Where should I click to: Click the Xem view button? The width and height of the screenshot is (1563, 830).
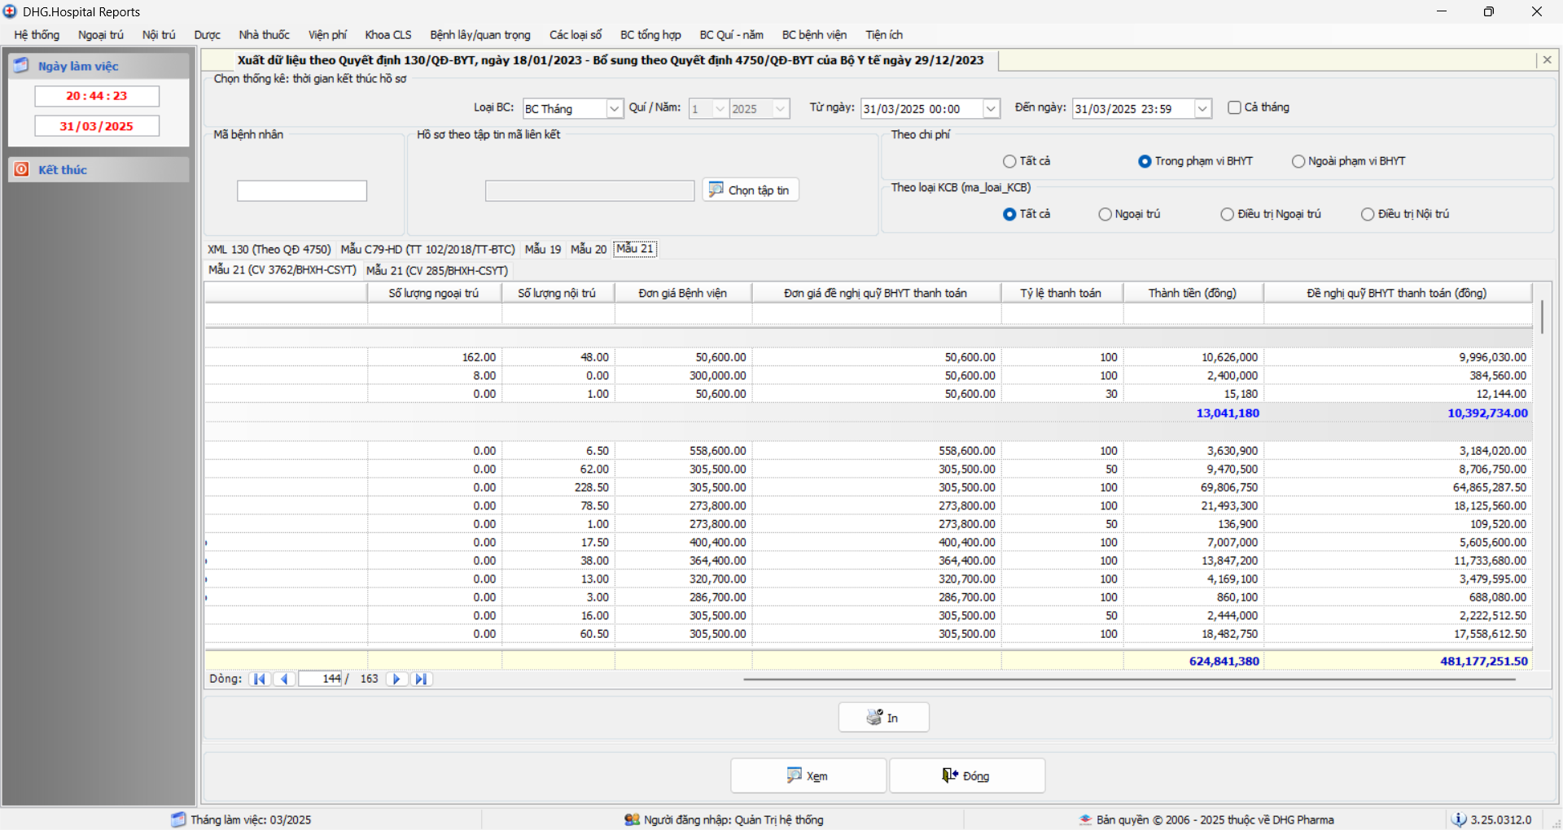pyautogui.click(x=808, y=775)
